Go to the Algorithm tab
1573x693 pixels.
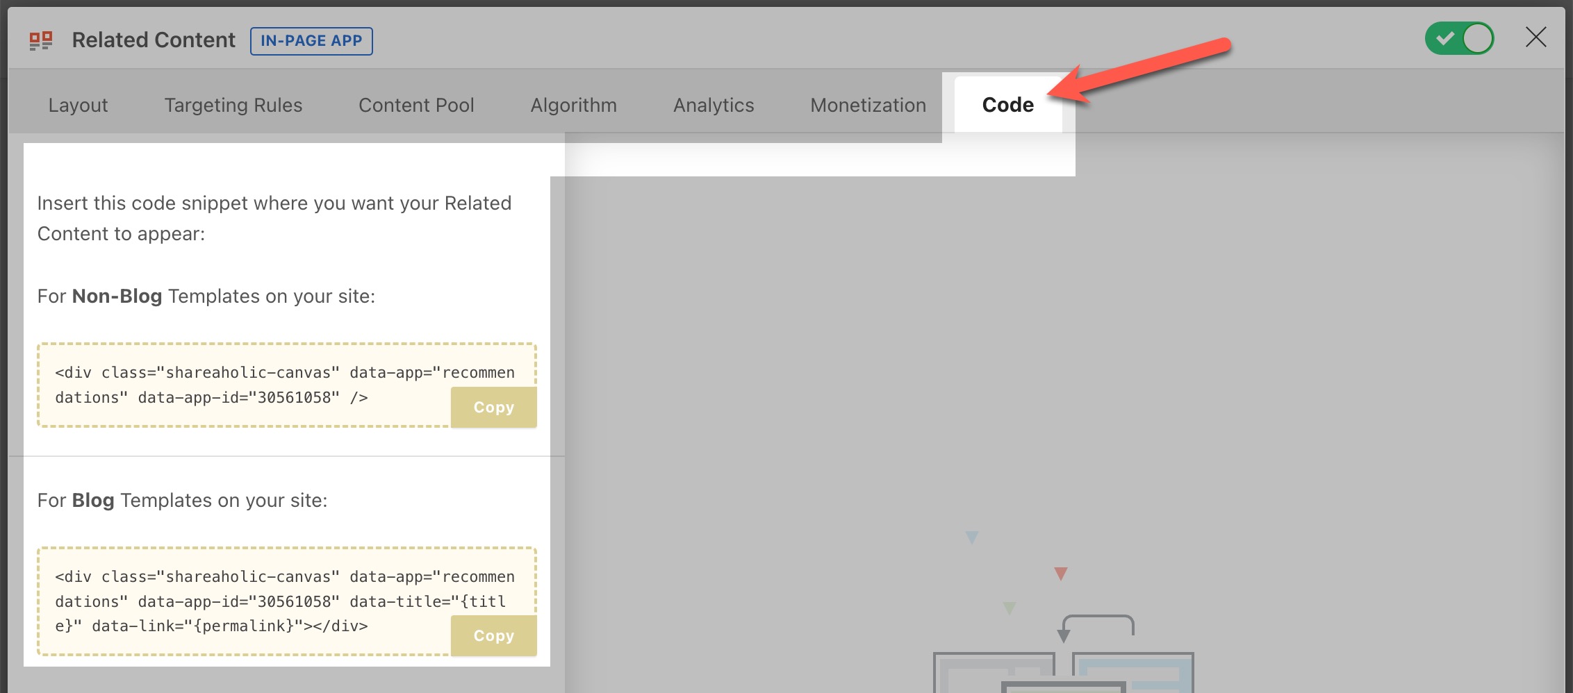tap(574, 105)
